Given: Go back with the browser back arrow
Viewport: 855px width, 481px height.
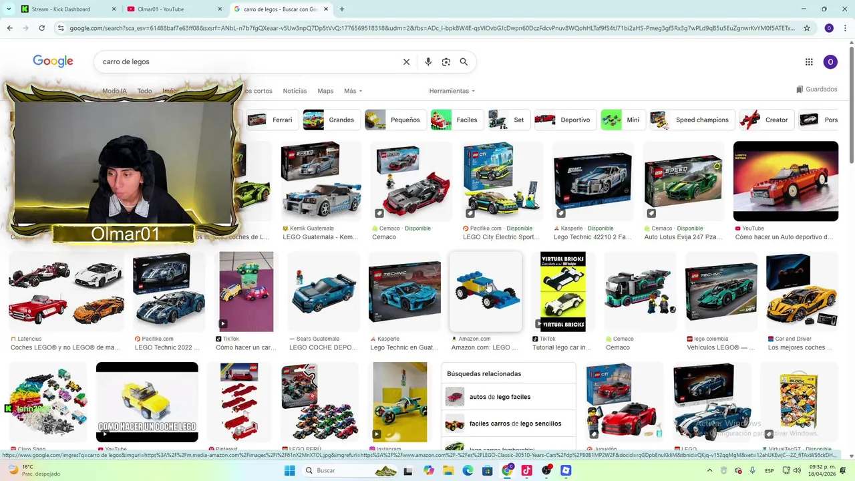Looking at the screenshot, I should (x=9, y=28).
